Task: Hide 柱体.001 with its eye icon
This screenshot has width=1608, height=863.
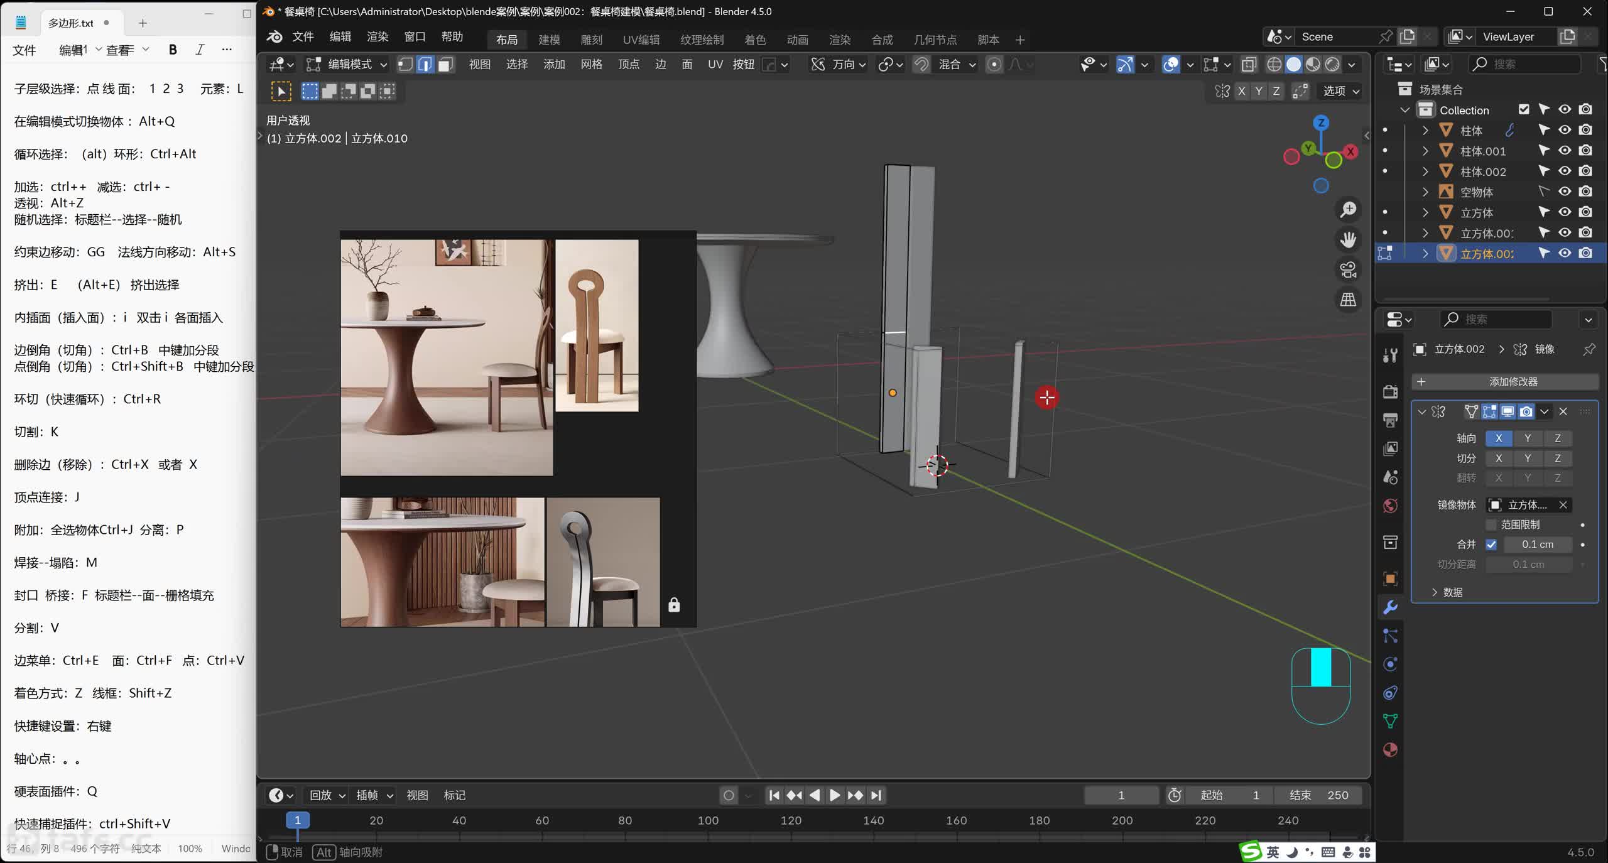Action: pos(1565,151)
